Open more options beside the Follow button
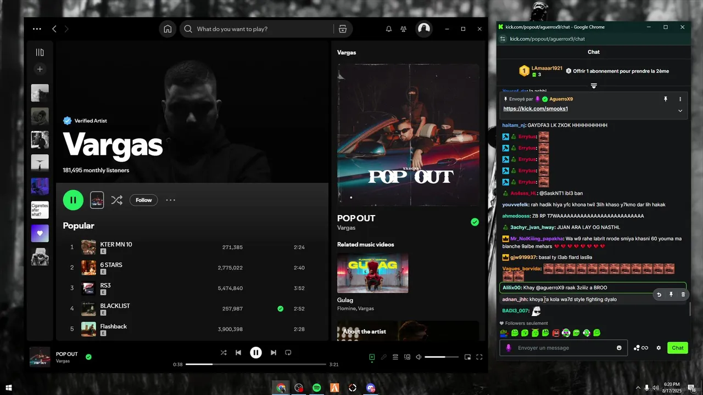The image size is (703, 395). pos(171,200)
